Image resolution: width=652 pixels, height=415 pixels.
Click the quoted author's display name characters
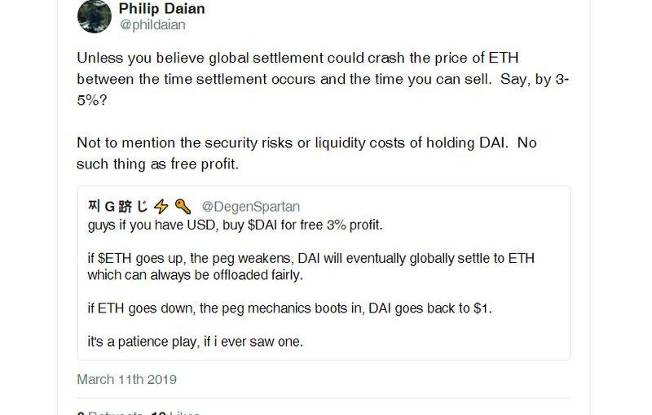(117, 207)
